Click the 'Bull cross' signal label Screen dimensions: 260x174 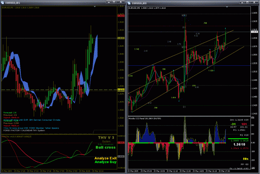tap(106, 147)
